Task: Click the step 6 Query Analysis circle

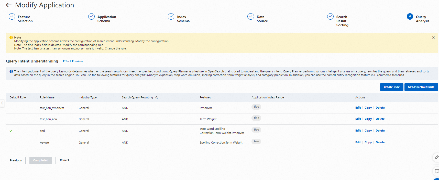Action: (x=410, y=17)
